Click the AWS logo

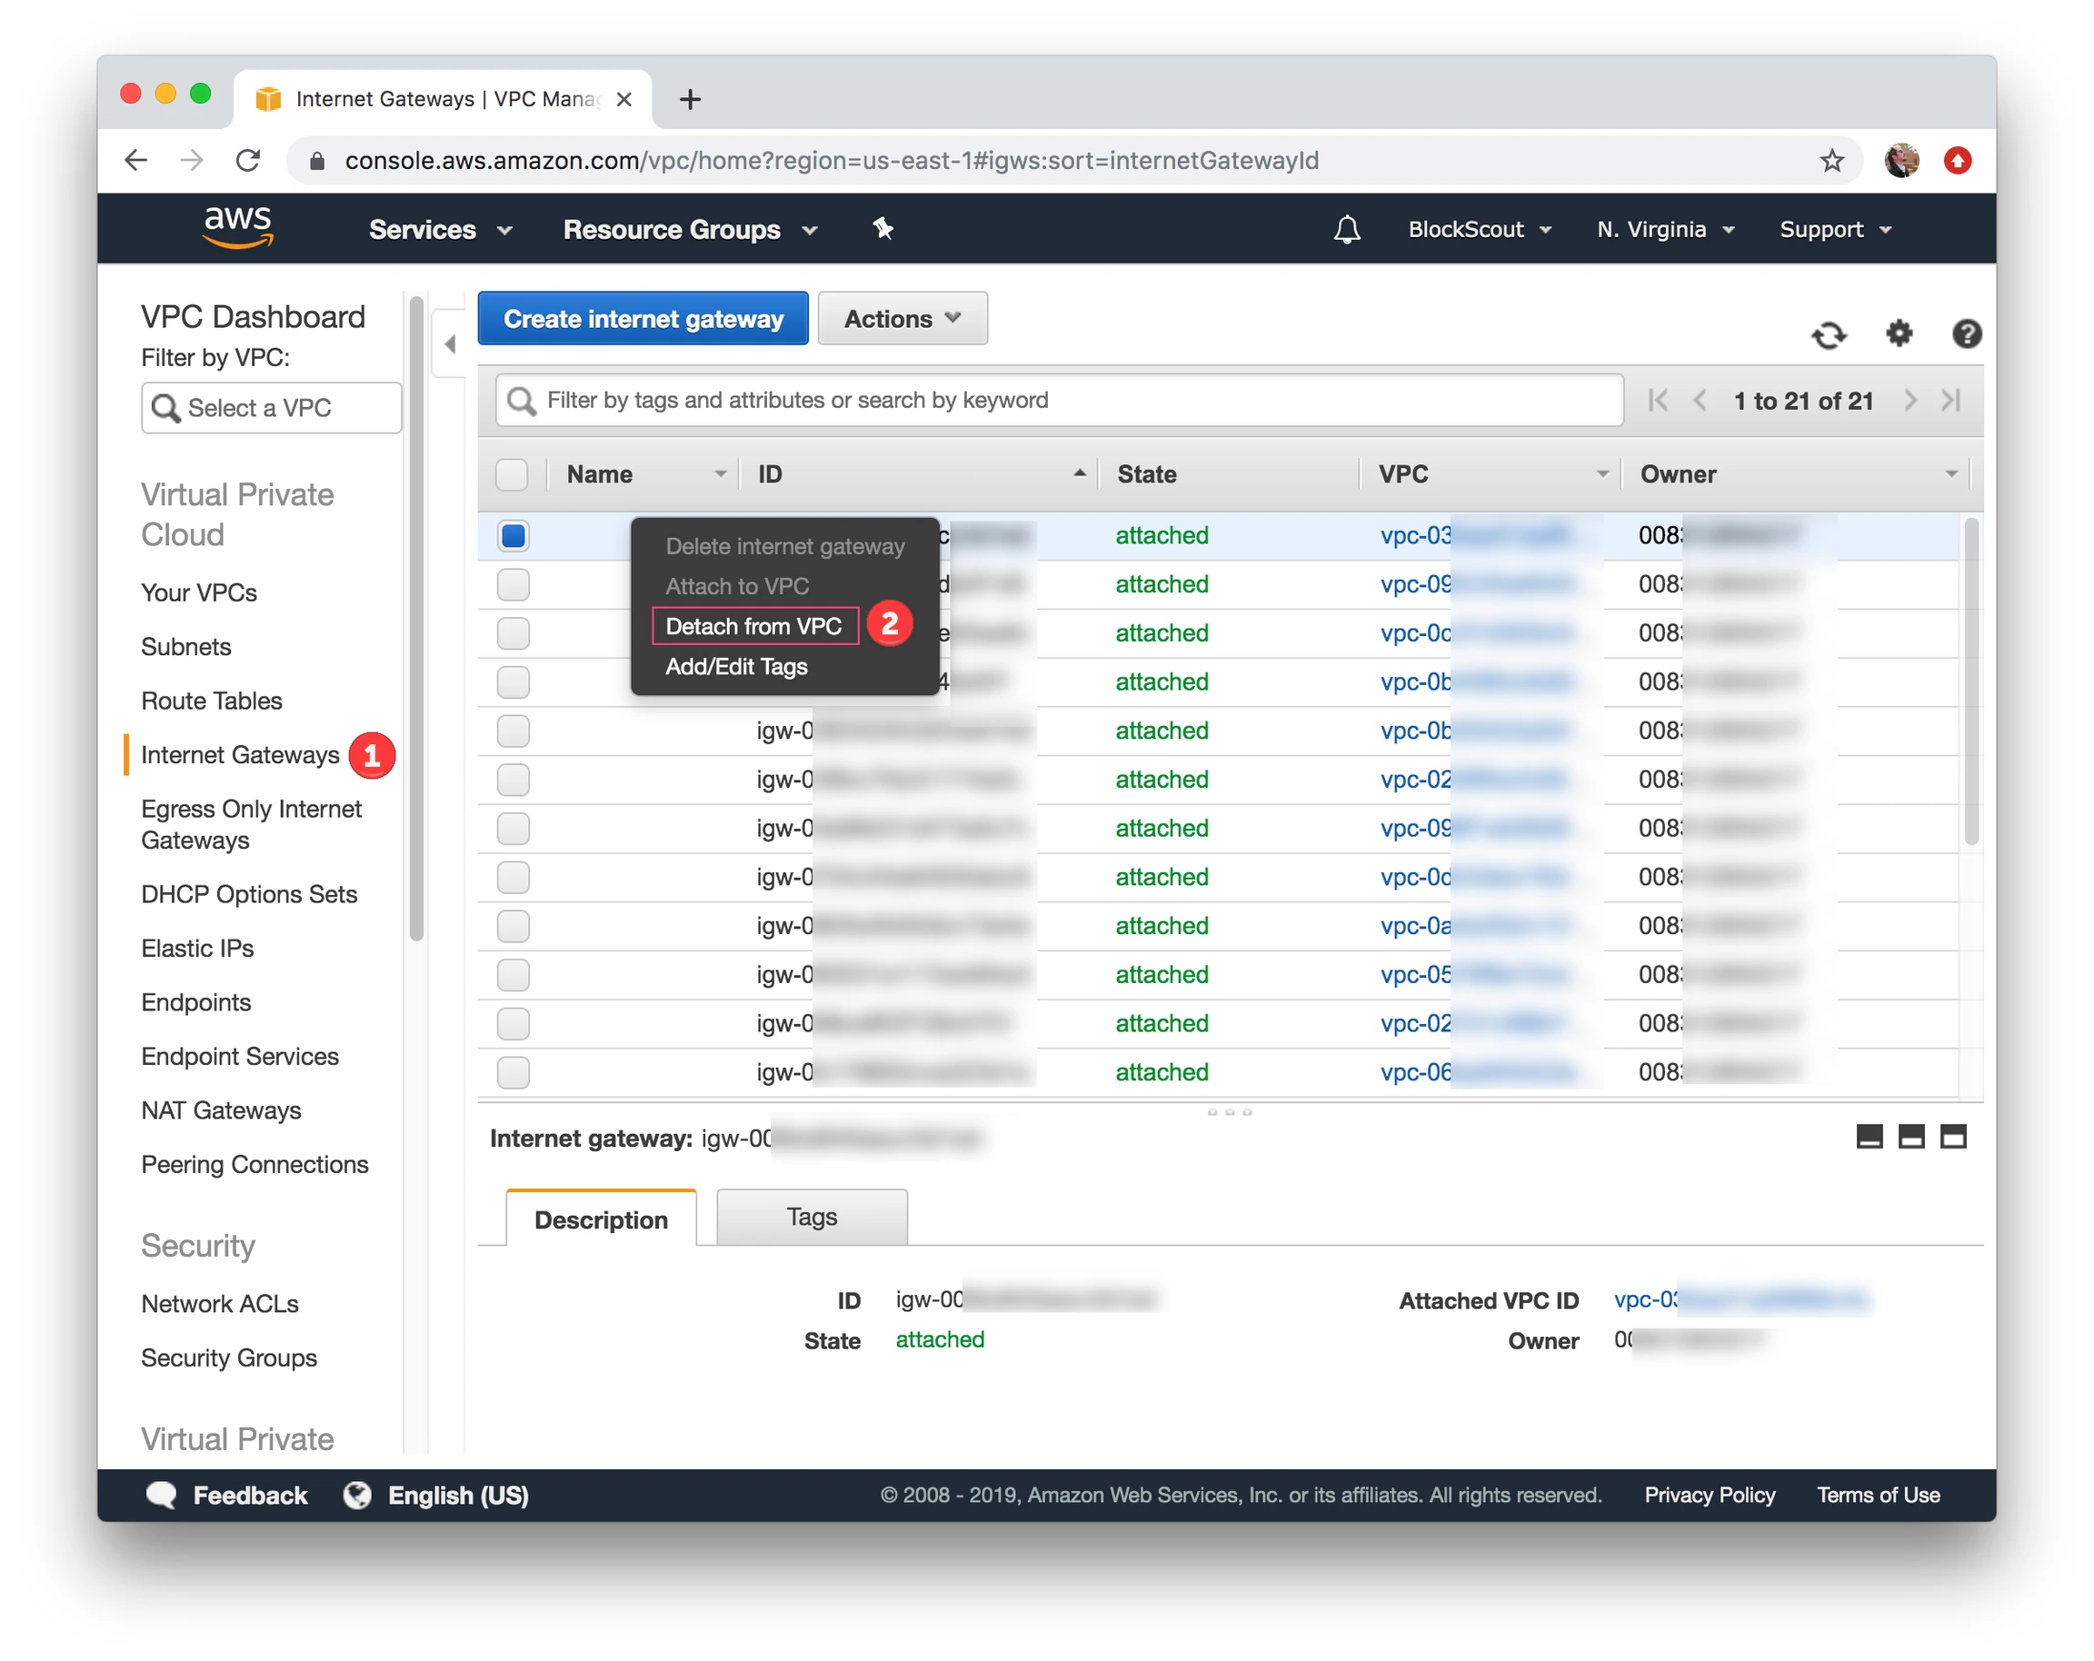(x=237, y=227)
